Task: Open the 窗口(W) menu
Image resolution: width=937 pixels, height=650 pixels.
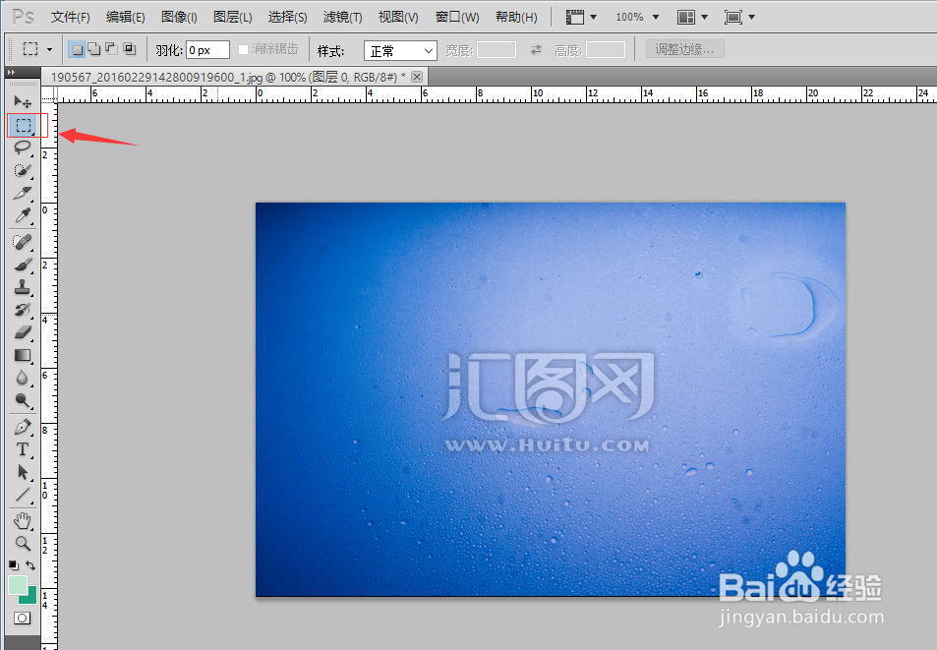Action: tap(457, 17)
